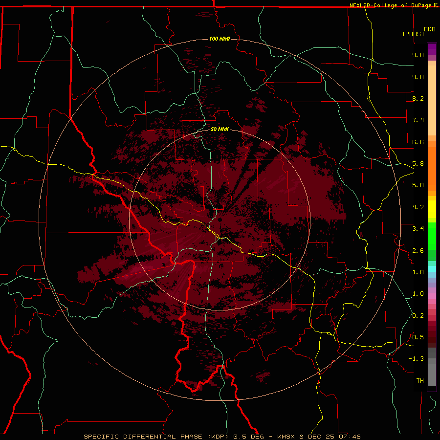Screen dimensions: 440x440
Task: Click the 8.2 color scale value
Action: [418, 98]
